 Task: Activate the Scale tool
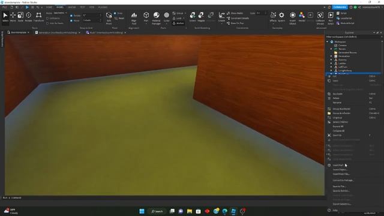(x=20, y=17)
